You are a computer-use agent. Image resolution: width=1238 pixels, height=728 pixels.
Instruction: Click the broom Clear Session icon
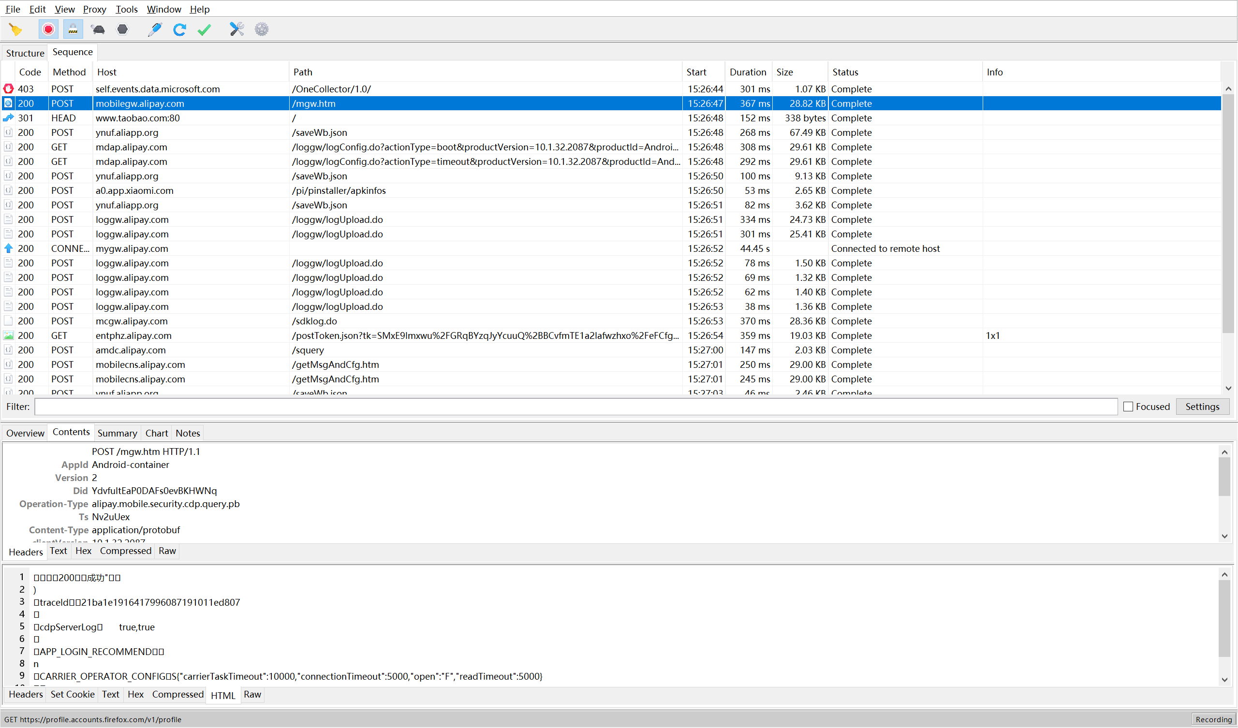(x=16, y=29)
